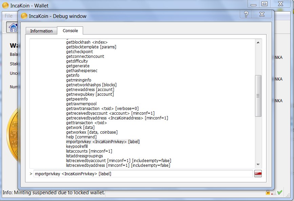Select the 'keypoolrefill' command line
The height and width of the screenshot is (201, 294).
(77, 147)
